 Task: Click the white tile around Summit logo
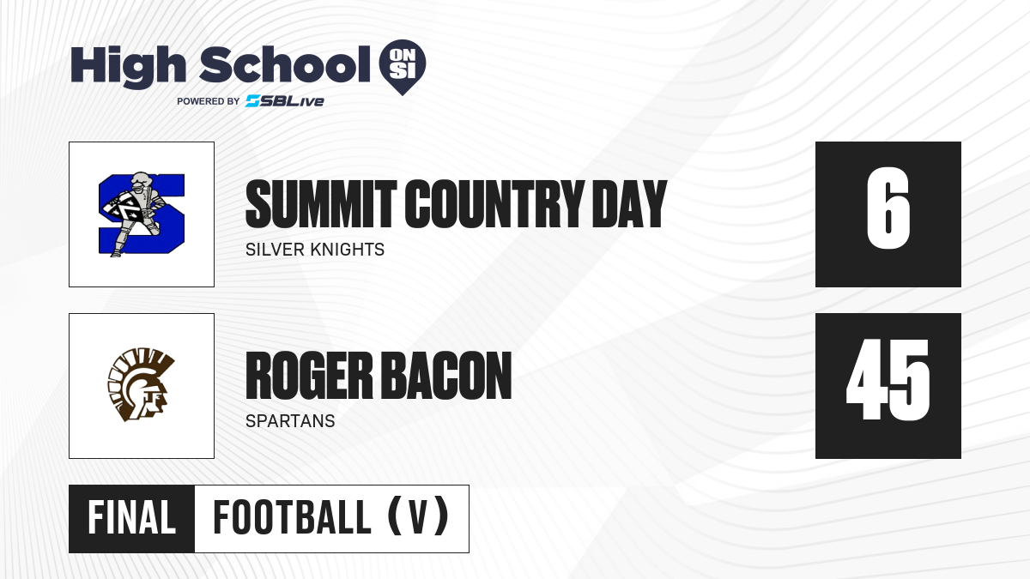click(x=142, y=214)
